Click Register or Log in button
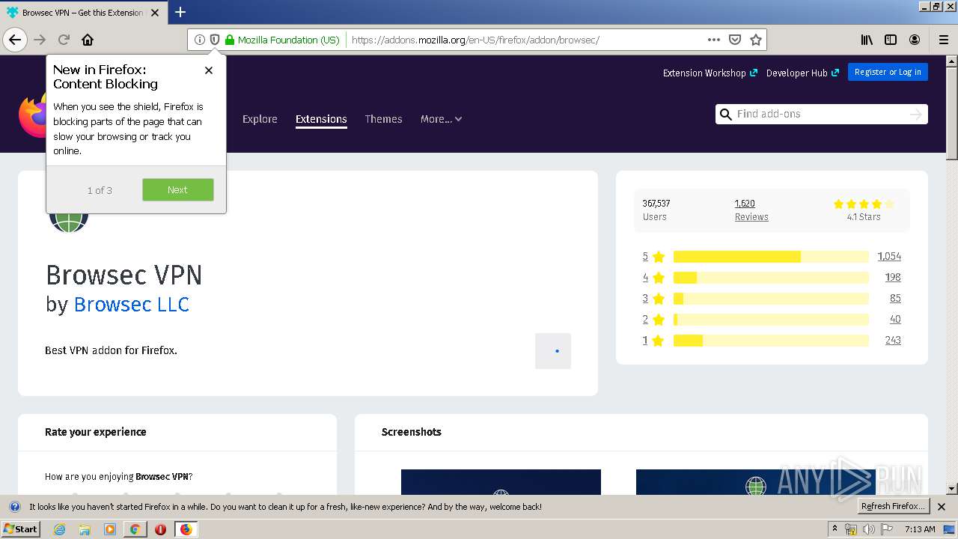 pyautogui.click(x=888, y=72)
